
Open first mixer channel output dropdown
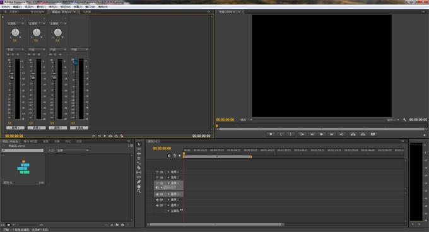point(15,23)
